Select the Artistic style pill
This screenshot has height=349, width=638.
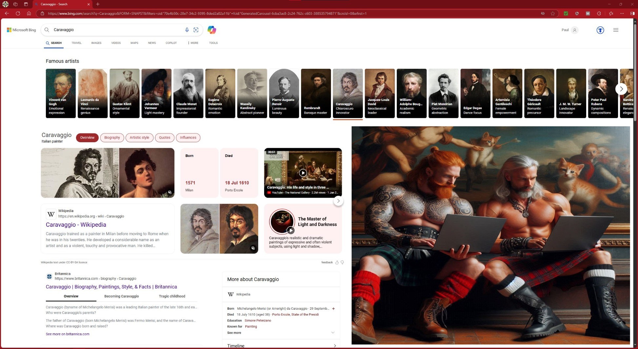click(x=139, y=138)
